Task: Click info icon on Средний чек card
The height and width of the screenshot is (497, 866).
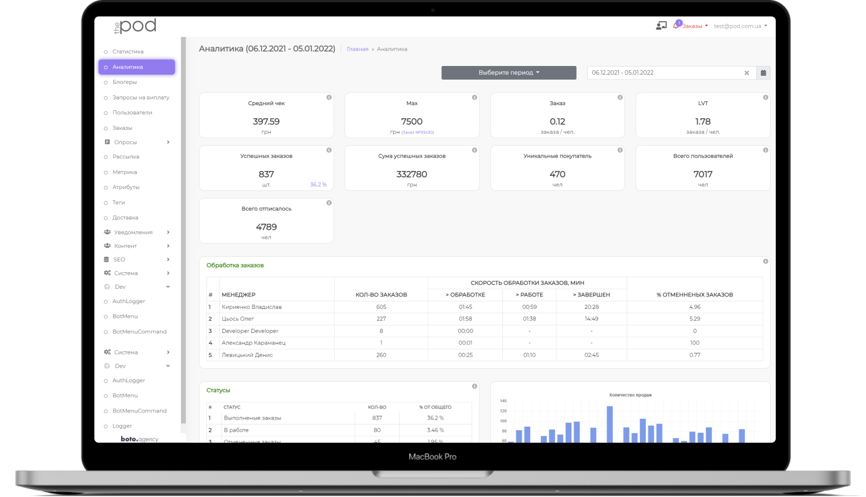Action: (329, 97)
